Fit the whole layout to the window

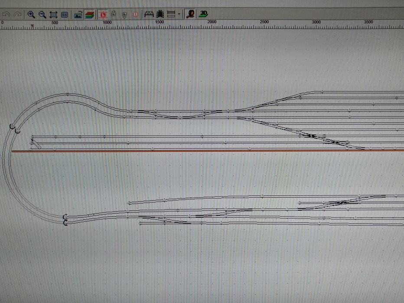(x=53, y=14)
